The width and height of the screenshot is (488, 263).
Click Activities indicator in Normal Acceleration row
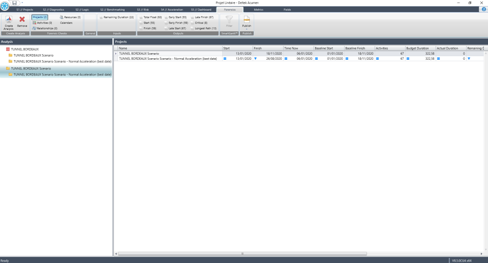(x=377, y=59)
